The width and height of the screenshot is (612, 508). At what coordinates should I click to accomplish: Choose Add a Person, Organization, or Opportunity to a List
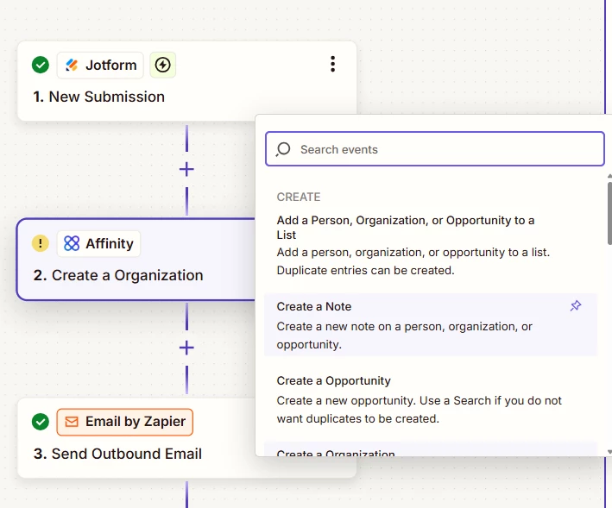tap(431, 245)
